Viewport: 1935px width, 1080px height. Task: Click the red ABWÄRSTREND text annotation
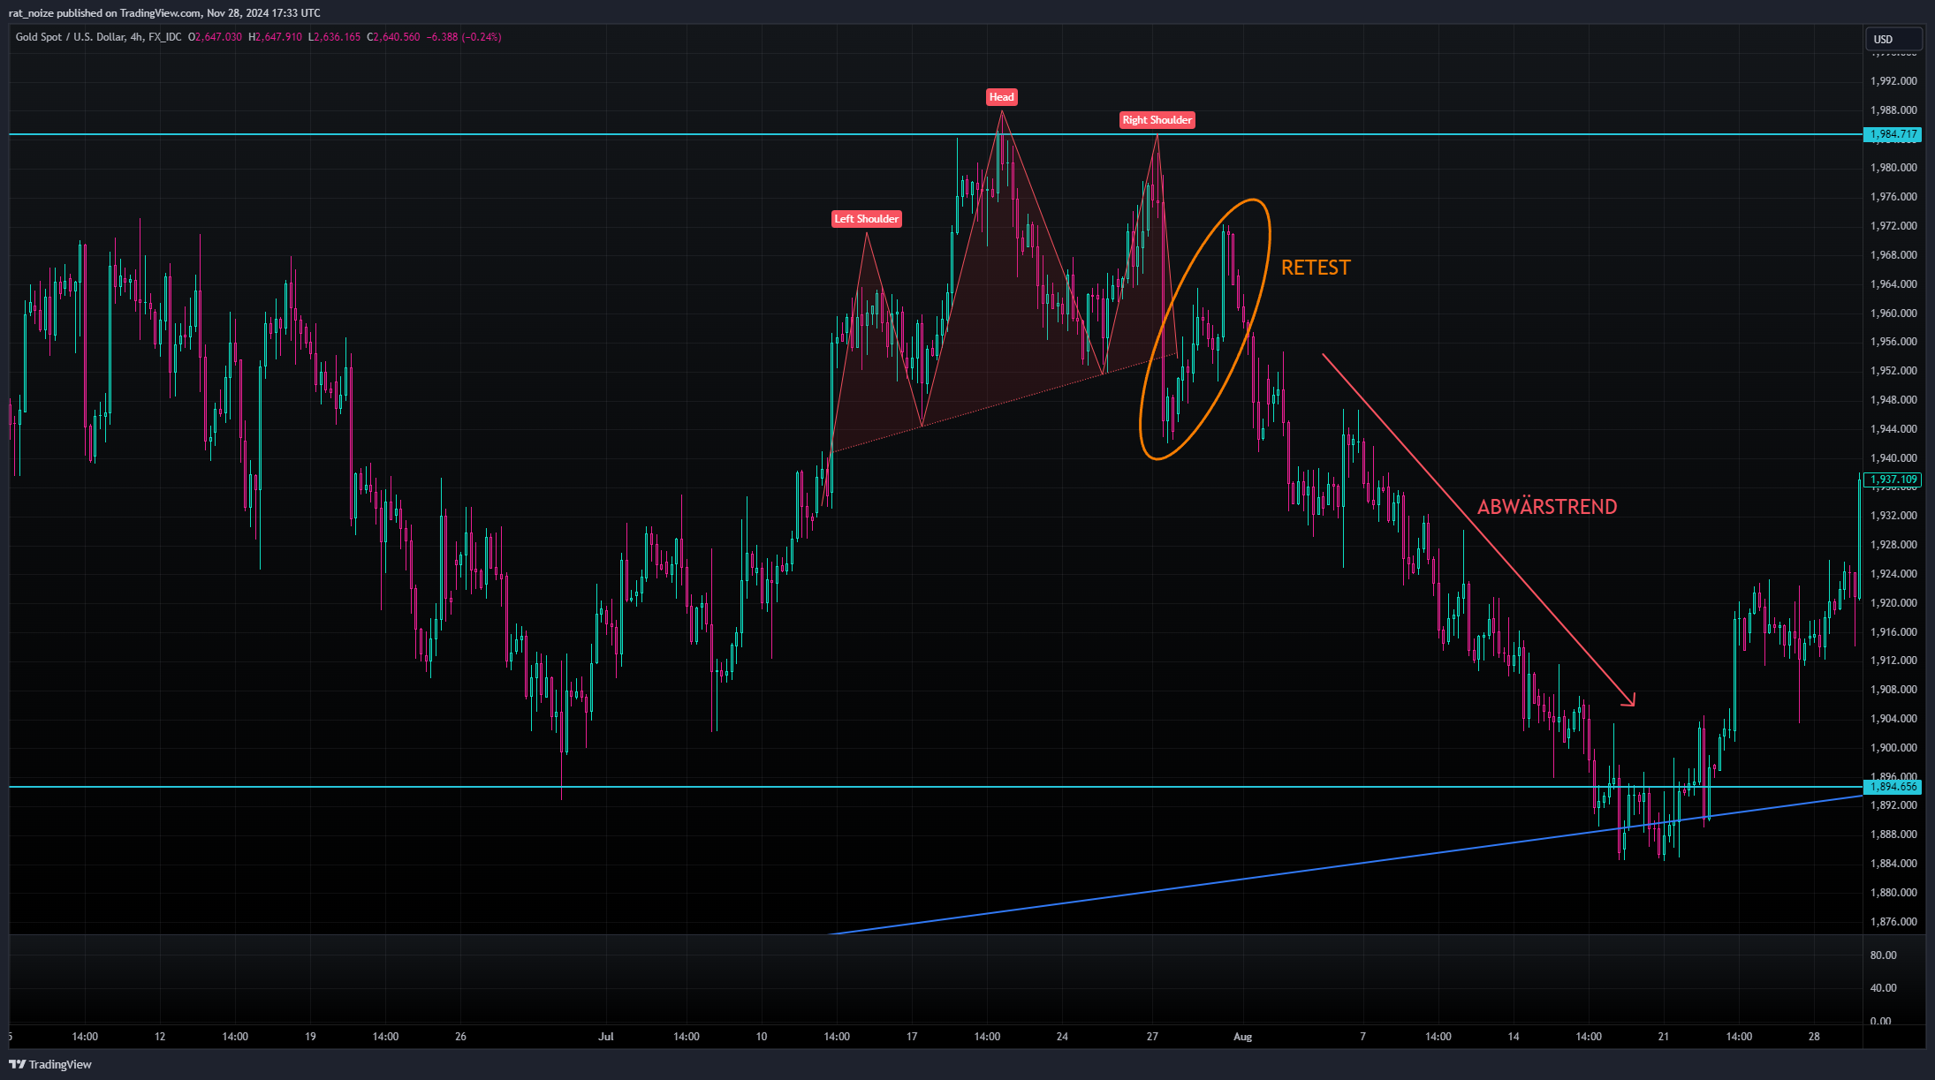(x=1547, y=507)
